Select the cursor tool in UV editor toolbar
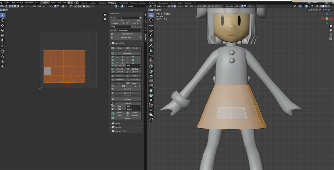The image size is (334, 170). (x=3, y=20)
